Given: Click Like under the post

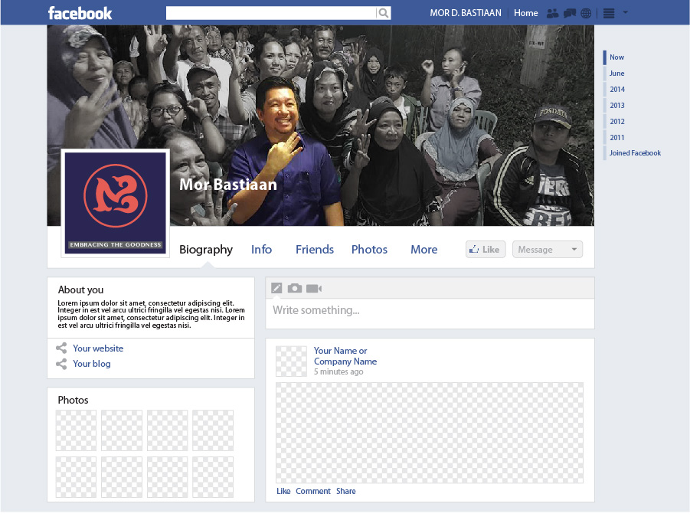Looking at the screenshot, I should point(283,491).
